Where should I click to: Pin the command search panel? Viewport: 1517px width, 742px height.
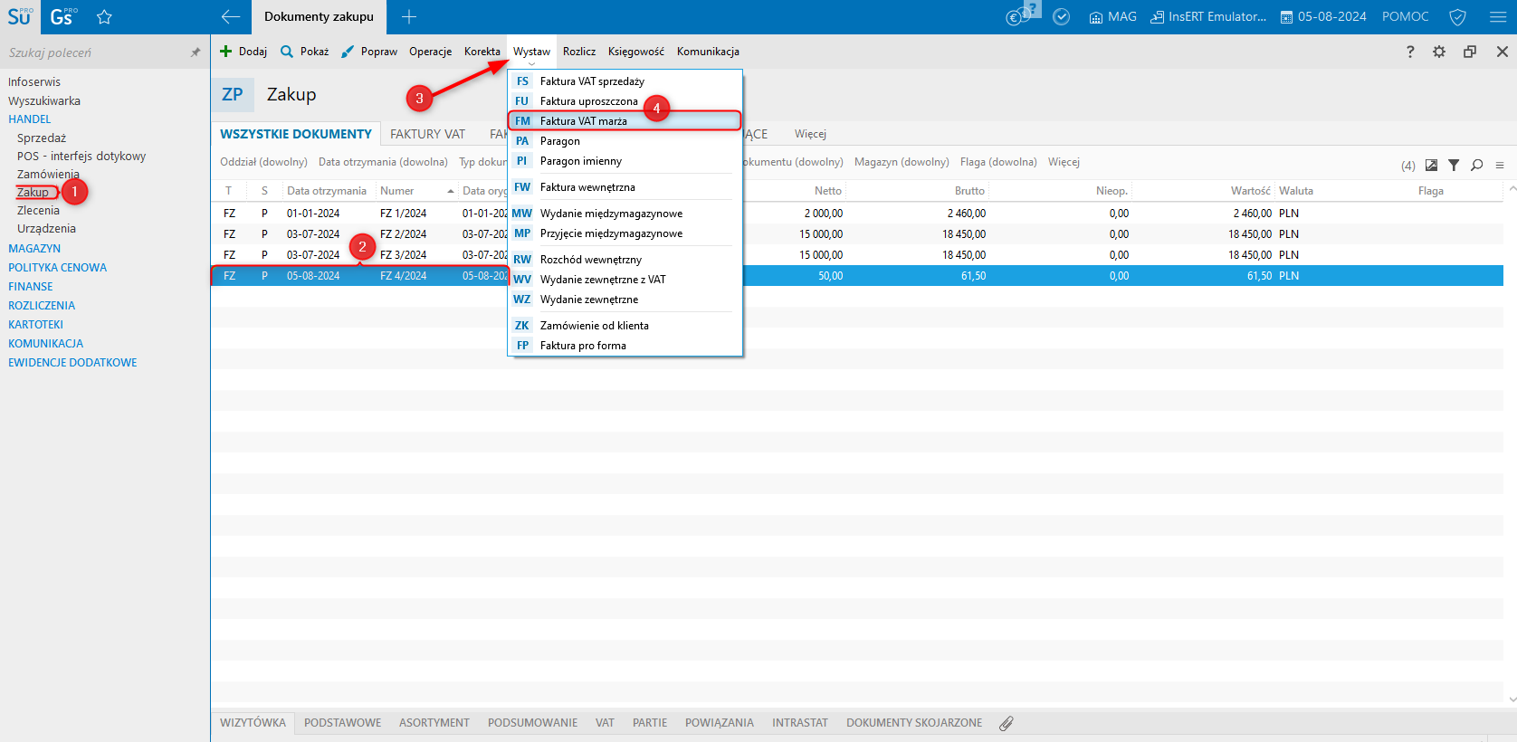(x=195, y=52)
